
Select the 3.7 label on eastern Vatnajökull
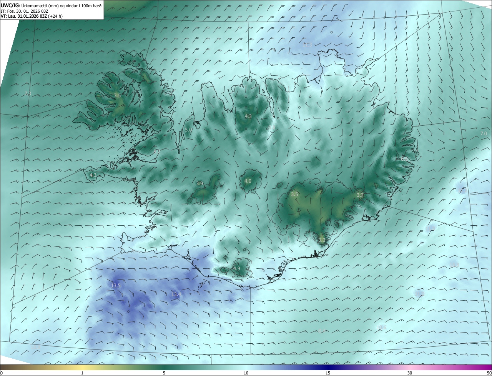click(x=360, y=195)
